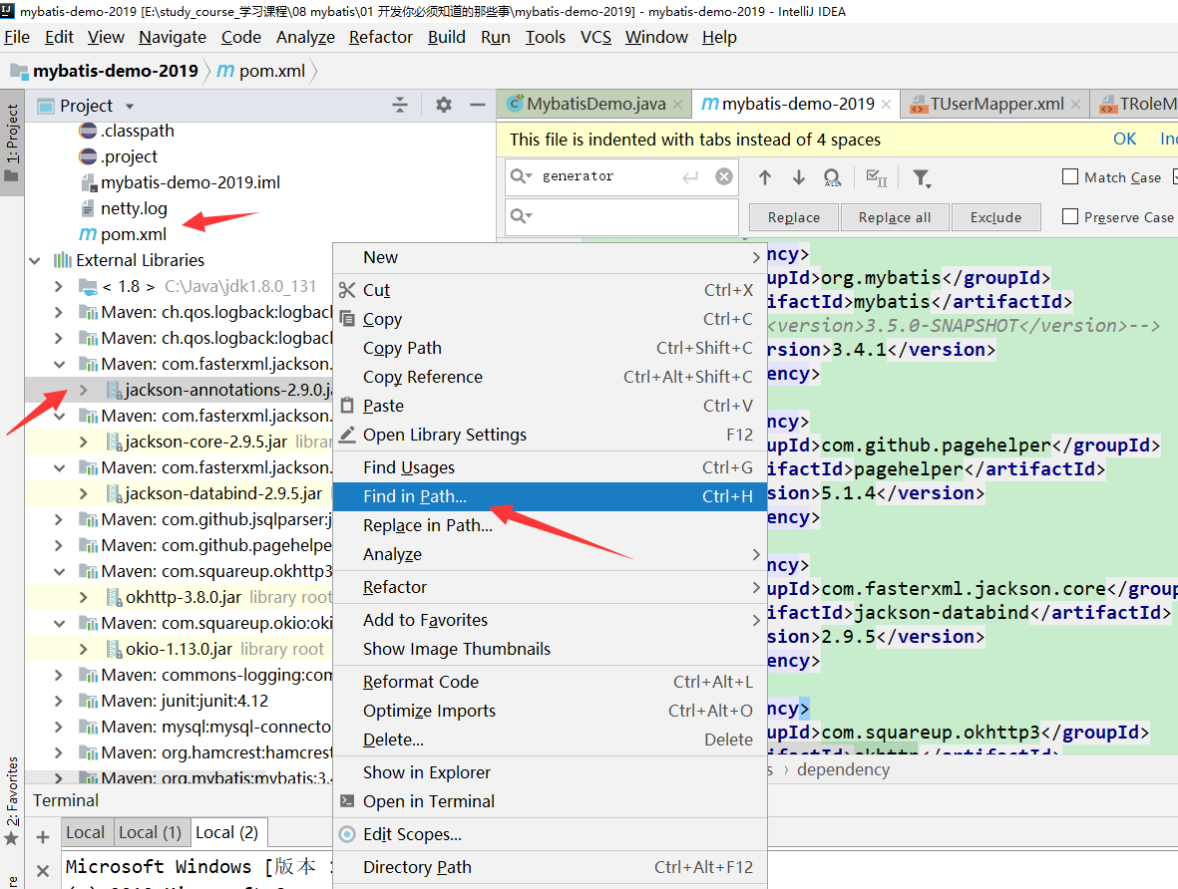Screen dimensions: 1178x889
Task: Click the Replace all button
Action: 895,217
